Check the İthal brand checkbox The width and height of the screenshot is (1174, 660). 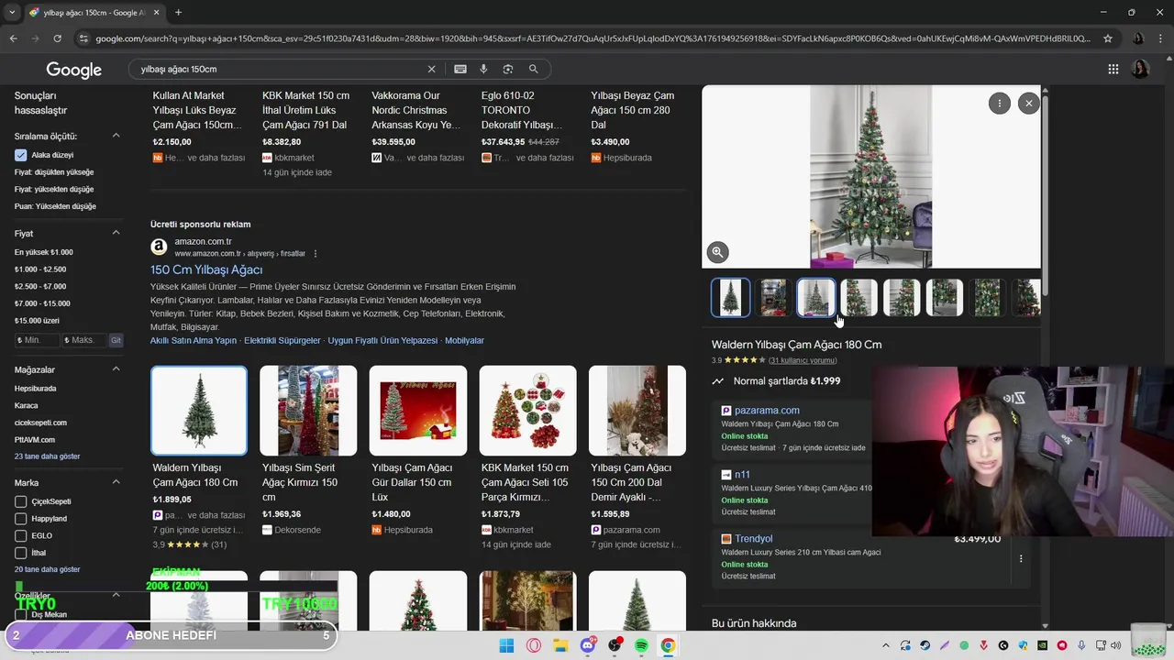[x=20, y=553]
